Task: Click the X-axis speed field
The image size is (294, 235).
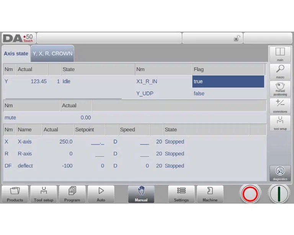Action: point(145,142)
